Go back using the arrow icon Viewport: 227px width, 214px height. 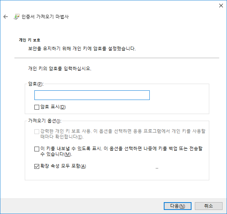[6, 17]
